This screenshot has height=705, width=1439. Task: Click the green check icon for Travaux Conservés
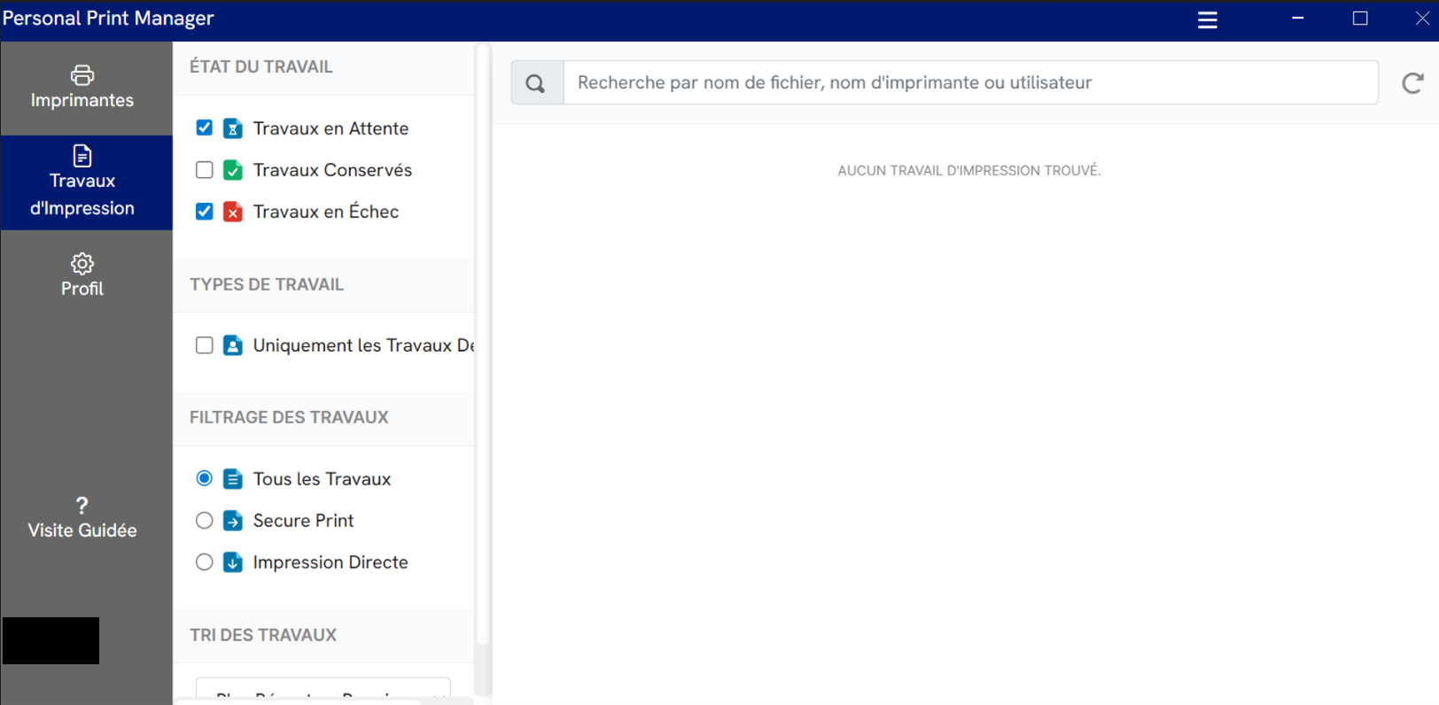click(x=233, y=170)
